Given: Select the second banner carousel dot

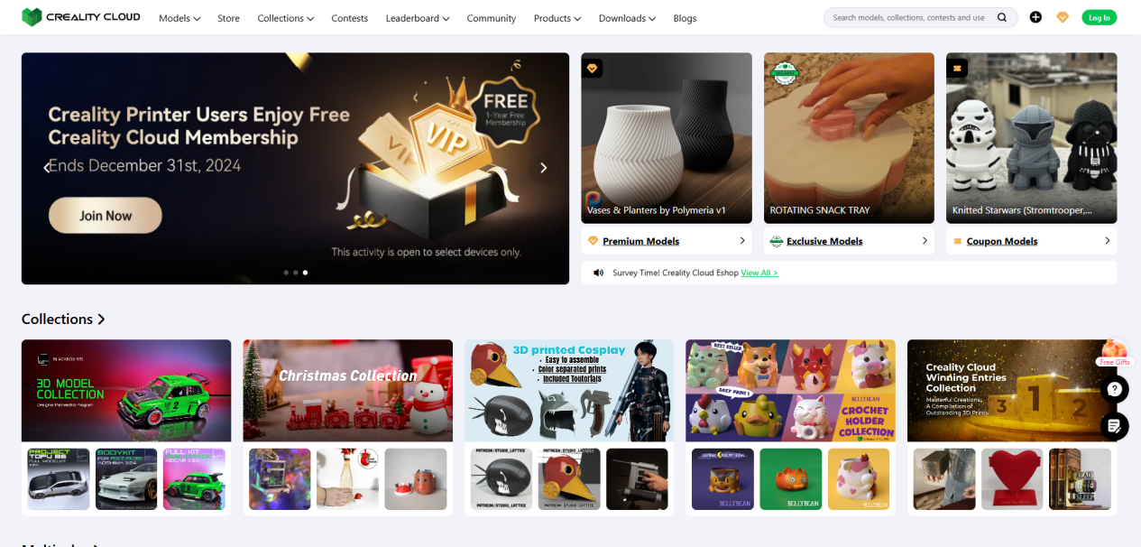Looking at the screenshot, I should pos(296,272).
